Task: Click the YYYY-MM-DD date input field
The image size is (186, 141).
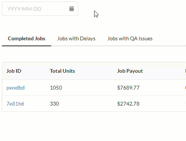Action: point(40,9)
